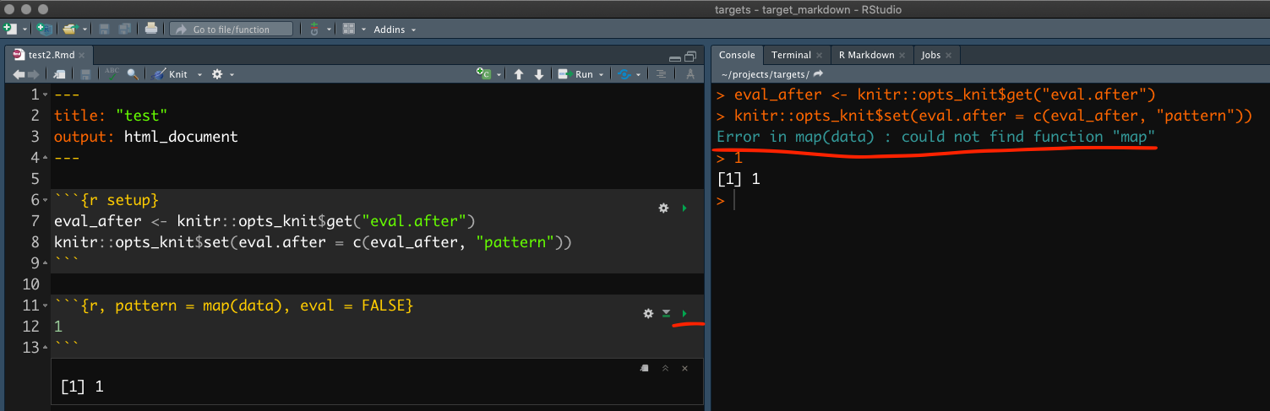Viewport: 1270px width, 411px height.
Task: Clear the chunk output with X
Action: pyautogui.click(x=684, y=368)
